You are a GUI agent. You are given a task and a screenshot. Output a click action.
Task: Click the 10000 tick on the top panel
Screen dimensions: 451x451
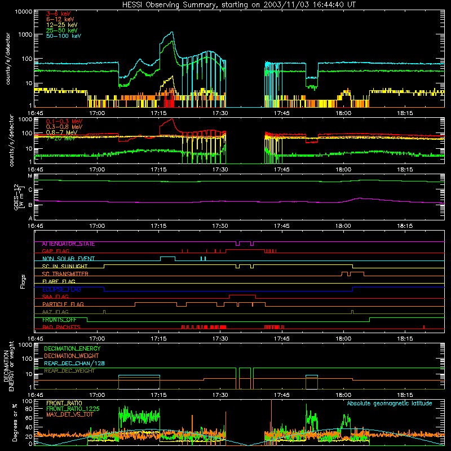tap(24, 11)
